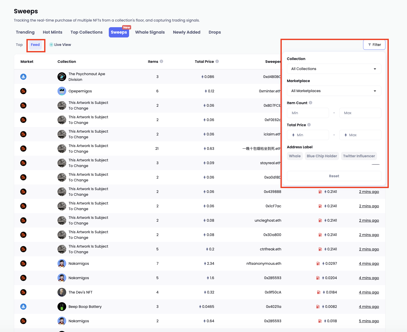
Task: Open the Trending tab
Action: point(25,32)
